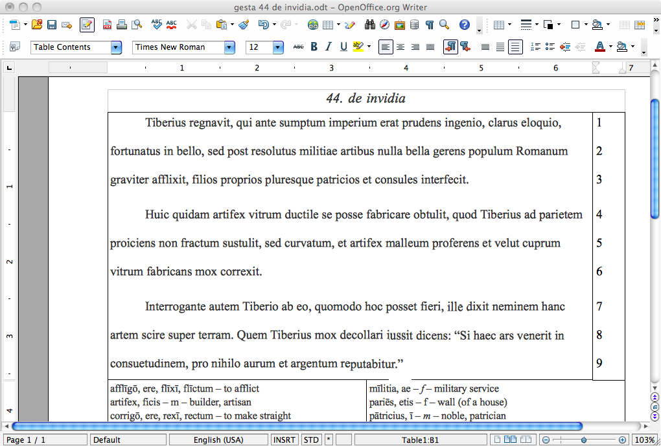Click INSRT insert mode in status bar
This screenshot has width=661, height=446.
(285, 440)
